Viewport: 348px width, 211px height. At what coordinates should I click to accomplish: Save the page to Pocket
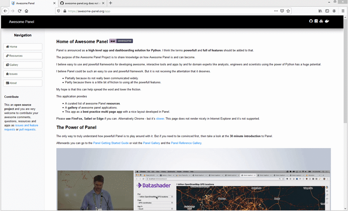coord(282,11)
